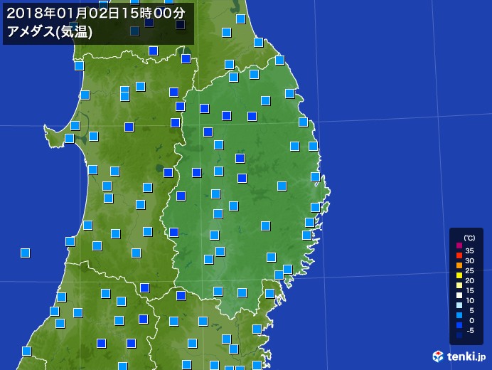Click the (℃) unit label in legend
The height and width of the screenshot is (370, 492).
(x=469, y=238)
